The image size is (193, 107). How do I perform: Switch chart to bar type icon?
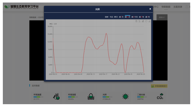[x=143, y=21]
